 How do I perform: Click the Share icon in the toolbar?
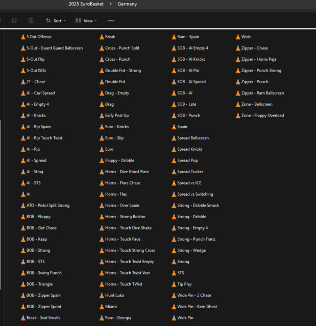click(x=14, y=20)
